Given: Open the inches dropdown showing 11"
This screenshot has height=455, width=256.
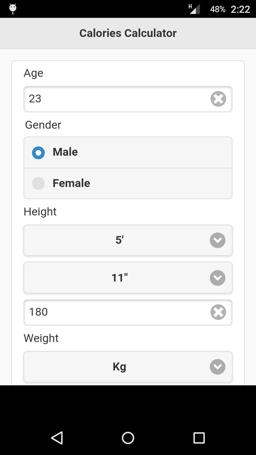Looking at the screenshot, I should [x=128, y=278].
